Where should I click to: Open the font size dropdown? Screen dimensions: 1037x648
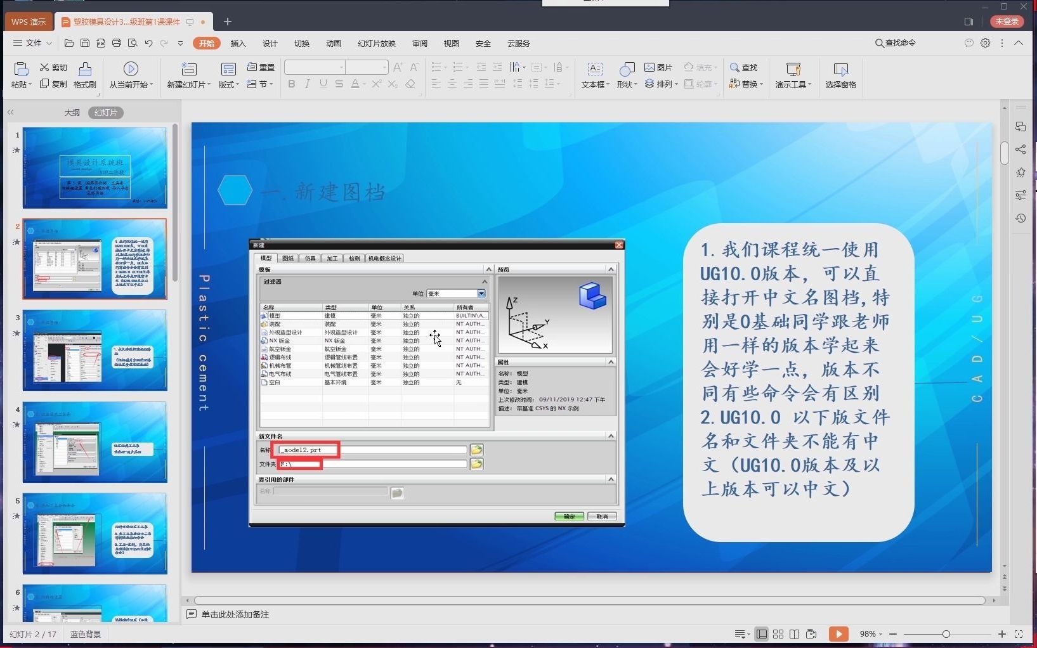tap(384, 67)
